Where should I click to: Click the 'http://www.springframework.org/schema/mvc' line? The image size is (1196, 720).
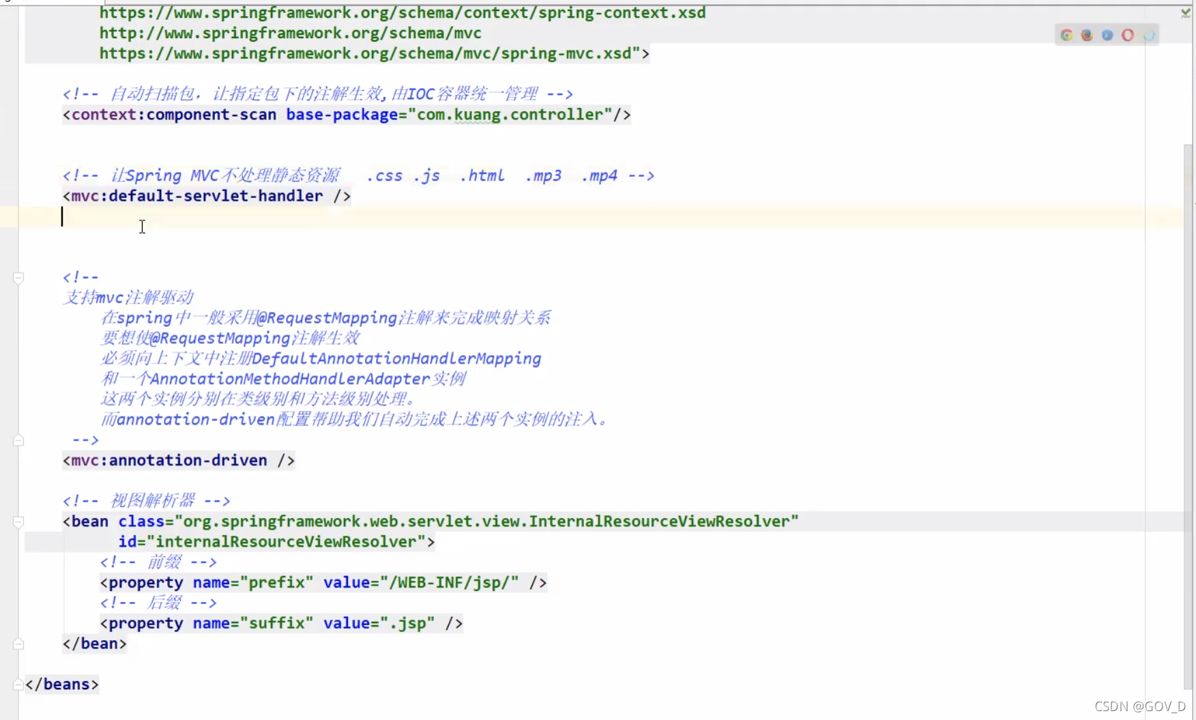[x=291, y=33]
